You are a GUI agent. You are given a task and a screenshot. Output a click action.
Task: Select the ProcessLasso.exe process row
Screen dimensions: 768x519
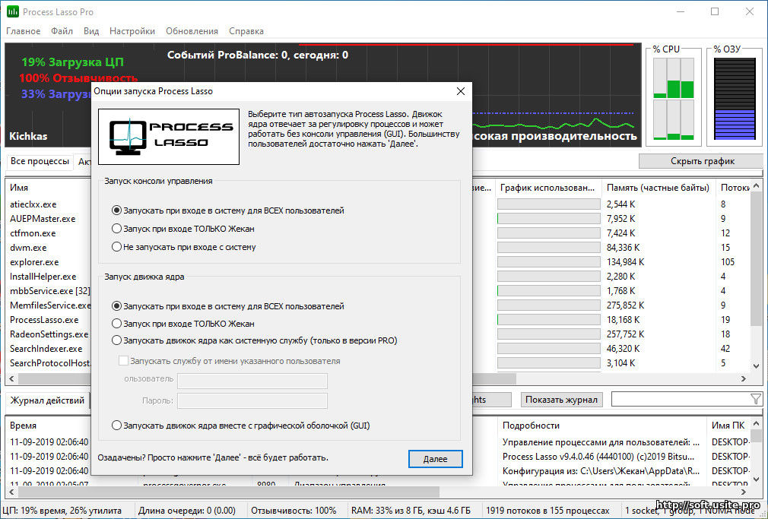(44, 320)
